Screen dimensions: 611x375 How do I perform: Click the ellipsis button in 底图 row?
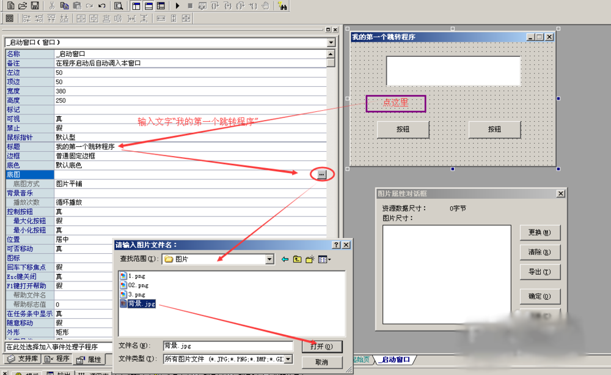(321, 174)
